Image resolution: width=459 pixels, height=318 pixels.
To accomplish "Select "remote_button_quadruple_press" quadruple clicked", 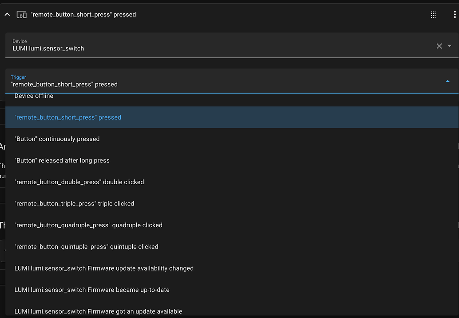I will click(x=89, y=225).
